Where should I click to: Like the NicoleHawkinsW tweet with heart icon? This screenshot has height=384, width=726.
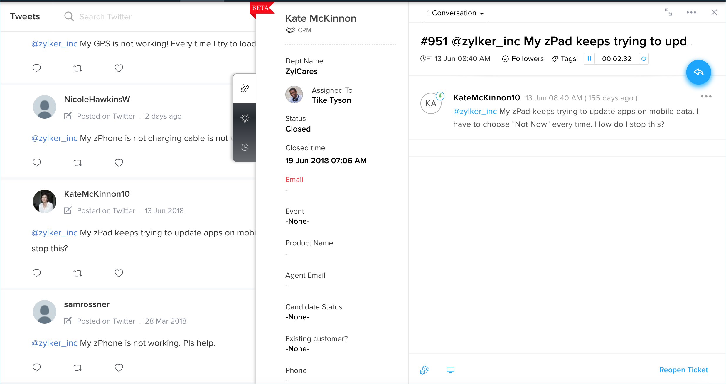[x=119, y=163]
